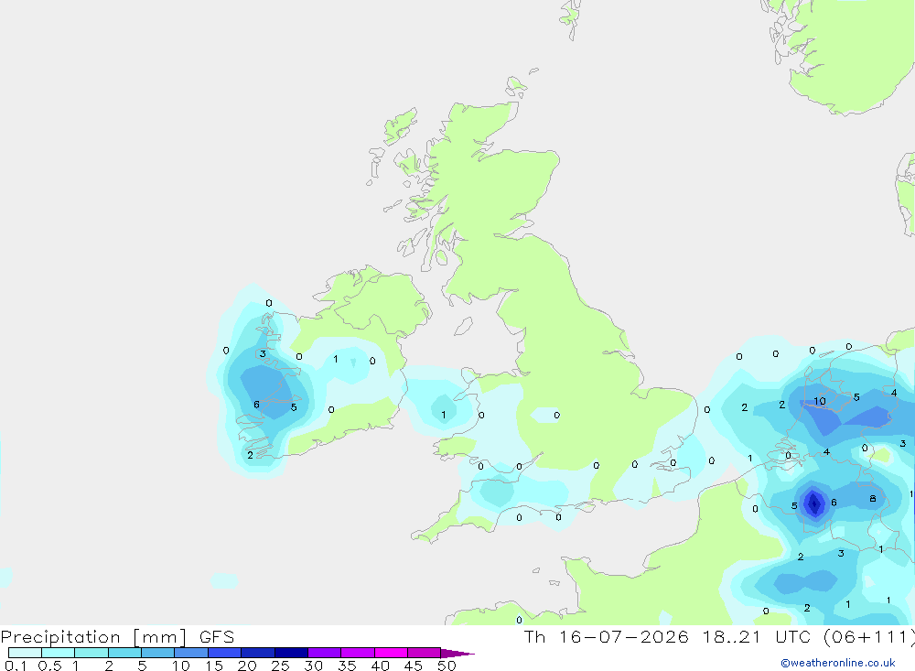This screenshot has width=915, height=671.
Task: Click the '18..21 UTC' time text
Action: 758,636
